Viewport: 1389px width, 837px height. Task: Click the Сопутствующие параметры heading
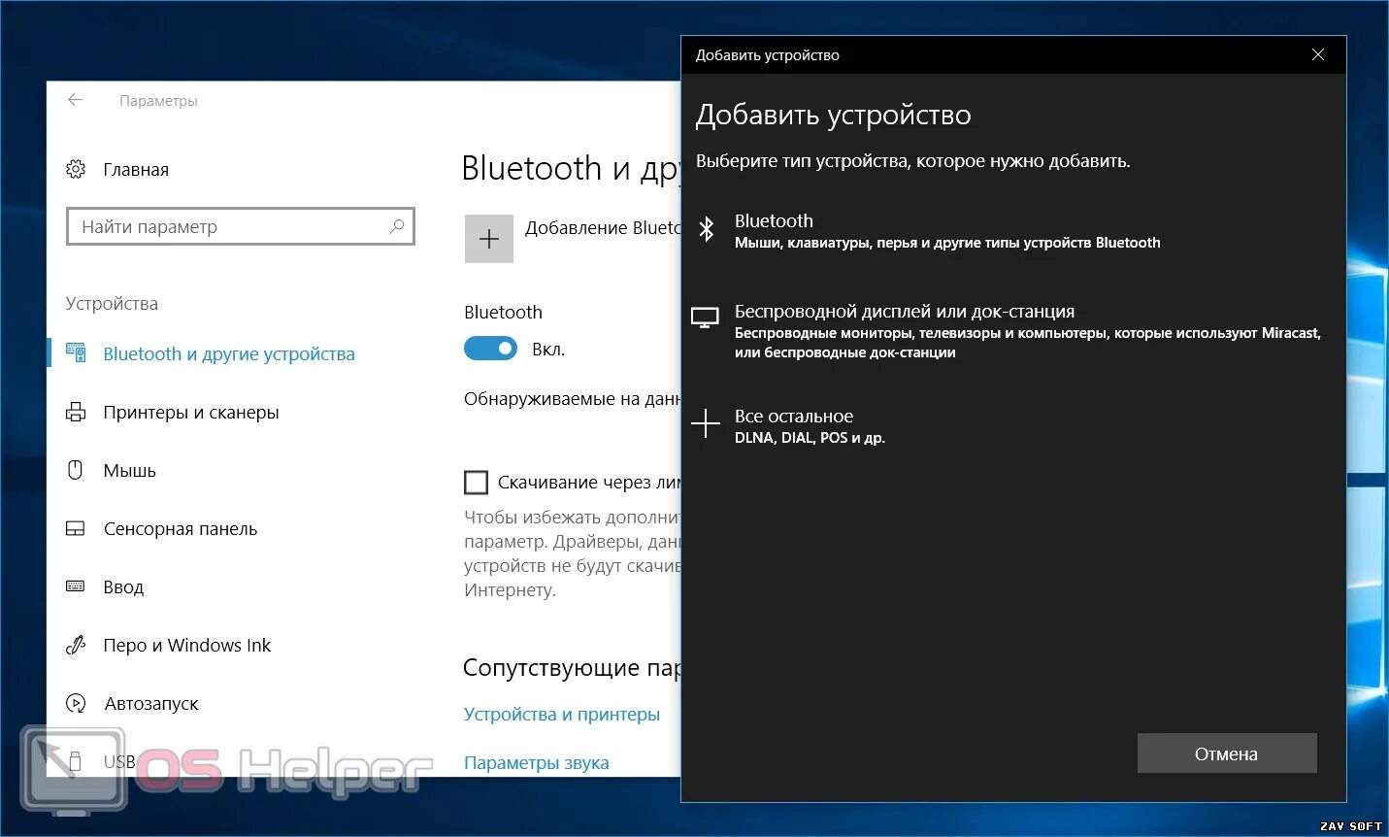coord(572,667)
